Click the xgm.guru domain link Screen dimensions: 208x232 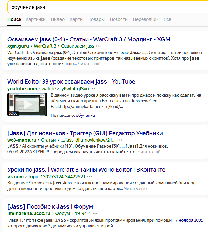[x=18, y=46]
